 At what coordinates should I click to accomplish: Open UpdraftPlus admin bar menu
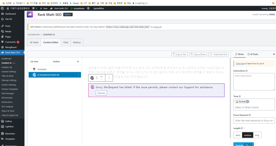[99, 8]
